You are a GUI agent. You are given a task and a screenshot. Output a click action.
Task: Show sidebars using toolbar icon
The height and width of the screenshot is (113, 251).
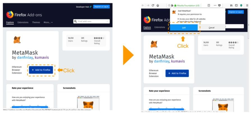pyautogui.click(x=236, y=5)
